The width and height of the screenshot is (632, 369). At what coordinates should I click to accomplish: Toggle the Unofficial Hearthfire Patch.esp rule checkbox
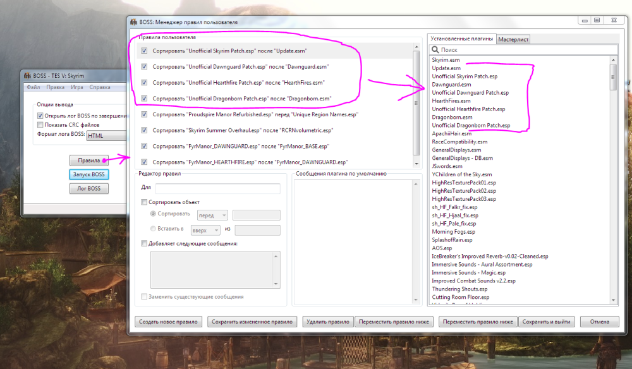point(144,83)
